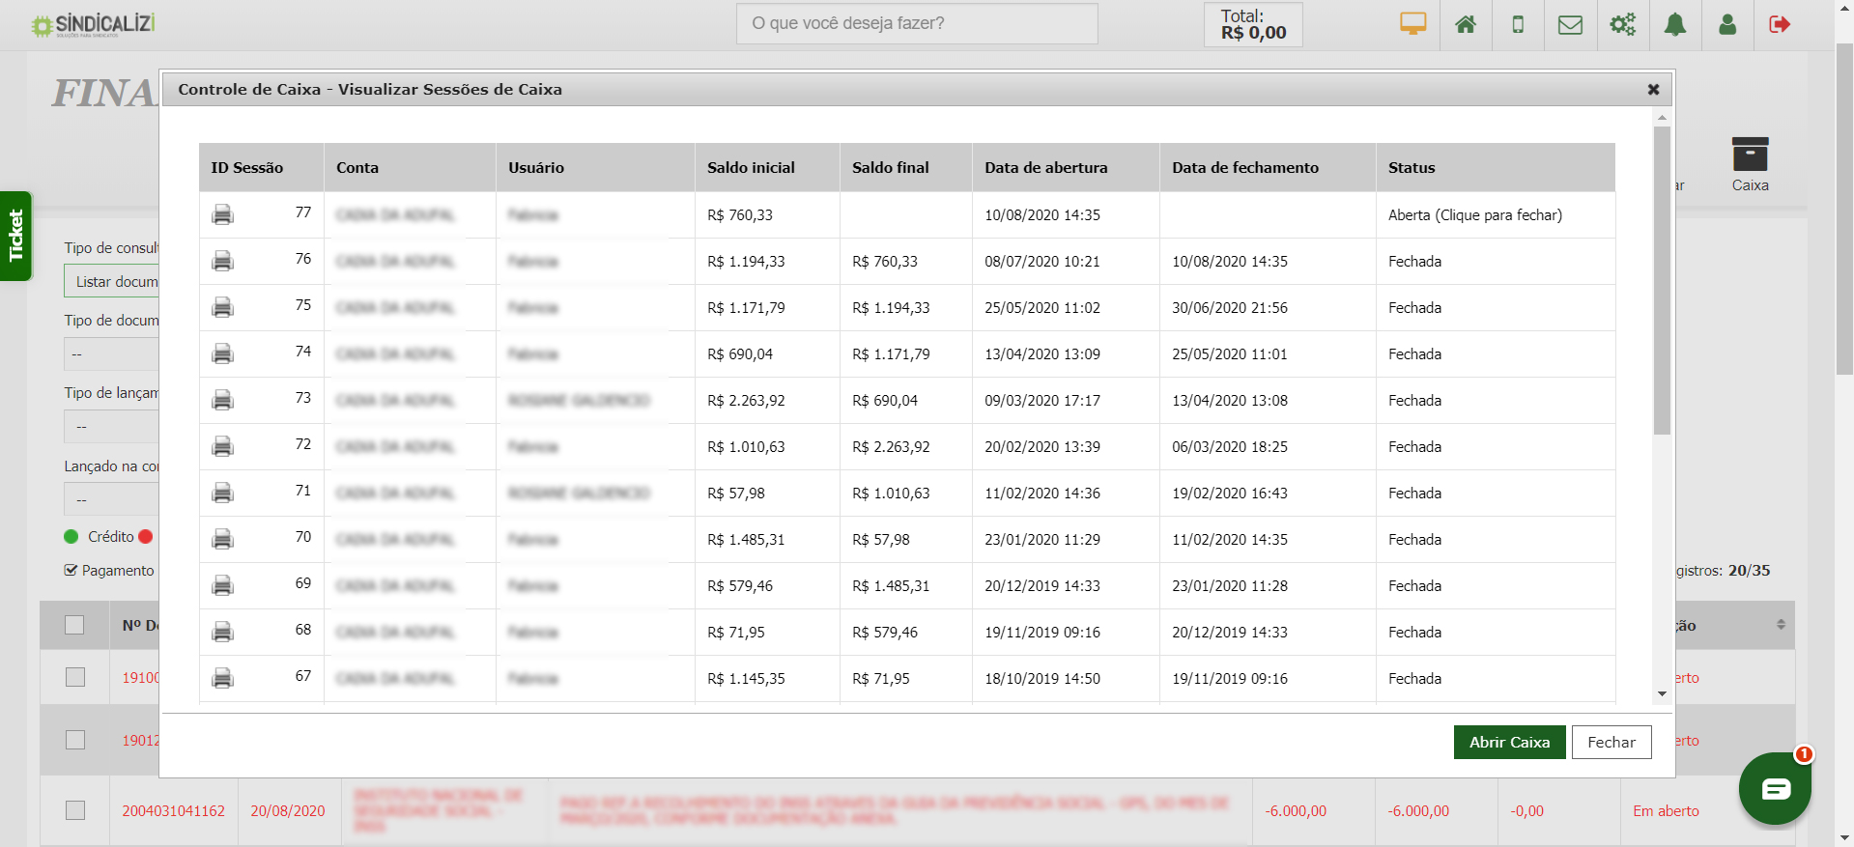Open the envelope messages icon
Image resolution: width=1854 pixels, height=847 pixels.
[x=1570, y=24]
